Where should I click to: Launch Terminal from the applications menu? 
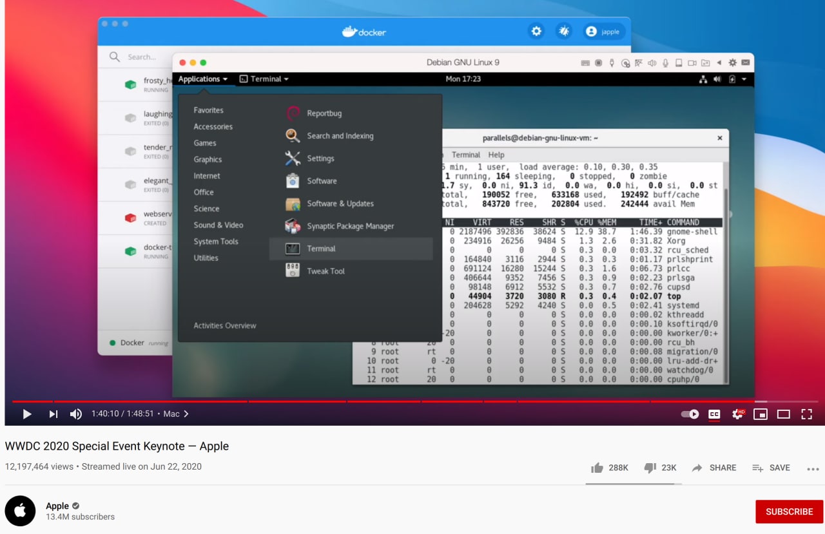tap(351, 249)
